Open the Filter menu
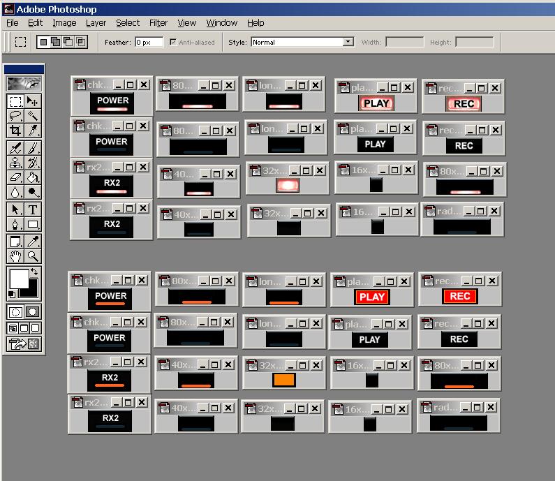 [x=158, y=22]
